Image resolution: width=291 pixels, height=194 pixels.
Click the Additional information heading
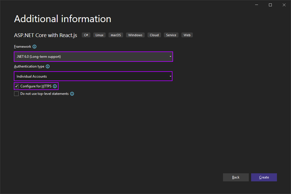tap(63, 19)
